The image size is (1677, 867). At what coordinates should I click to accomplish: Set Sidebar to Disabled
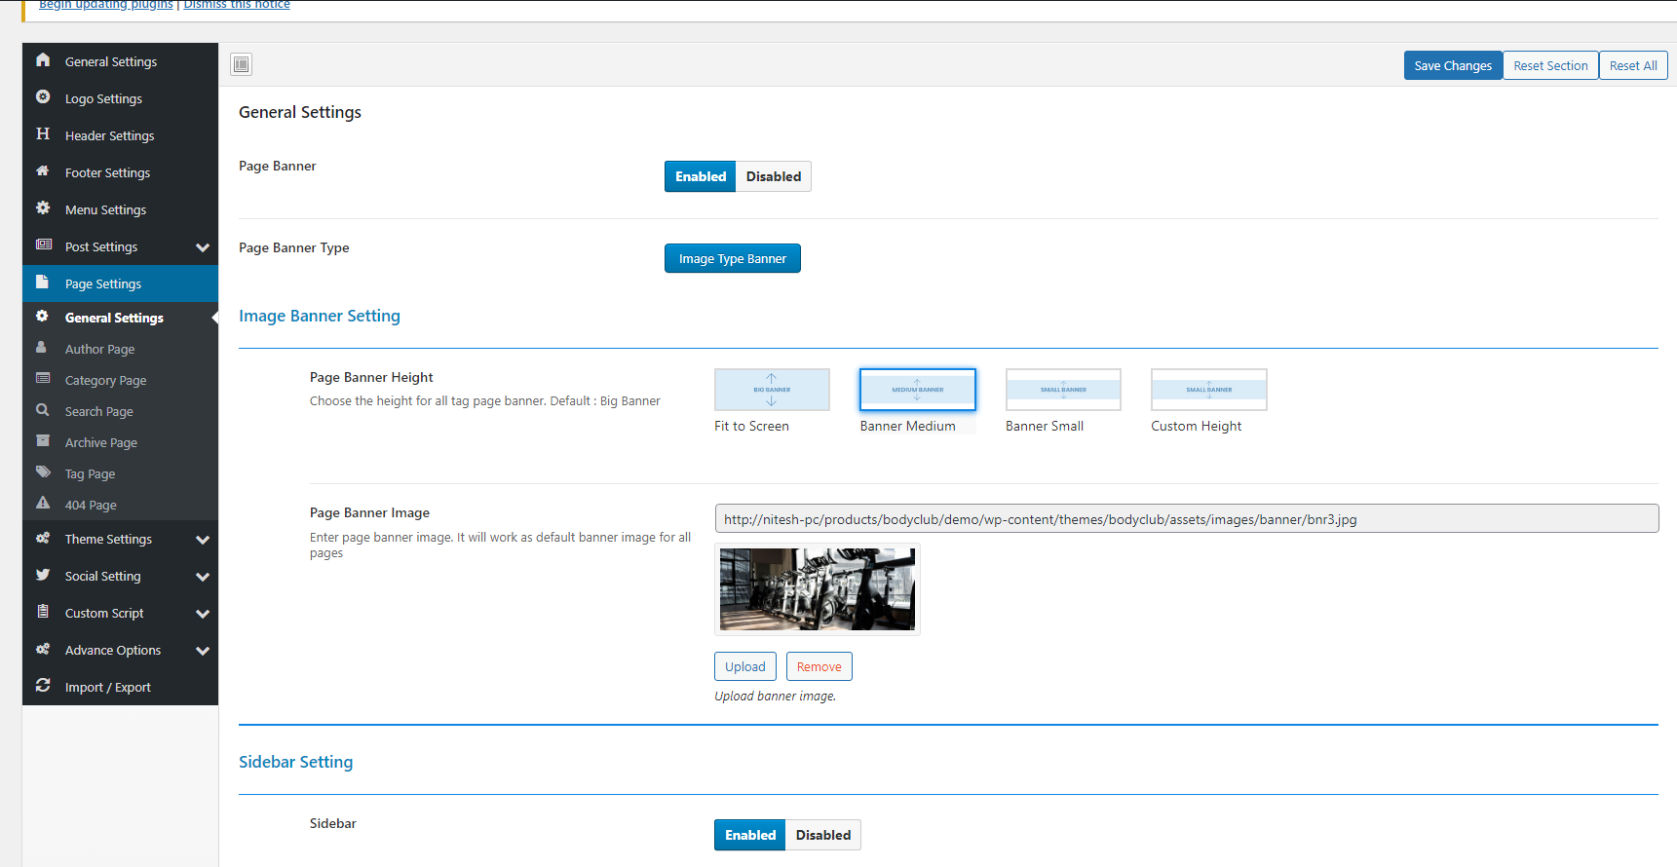[822, 835]
